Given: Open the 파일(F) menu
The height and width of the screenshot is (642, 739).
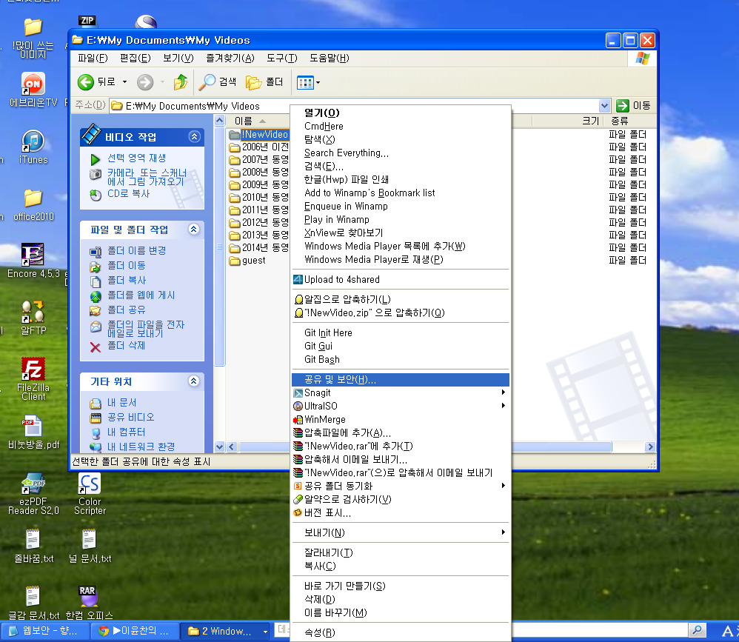Looking at the screenshot, I should click(93, 58).
